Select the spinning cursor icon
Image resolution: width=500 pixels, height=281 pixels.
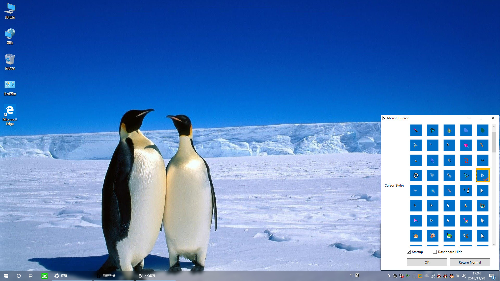point(416,175)
